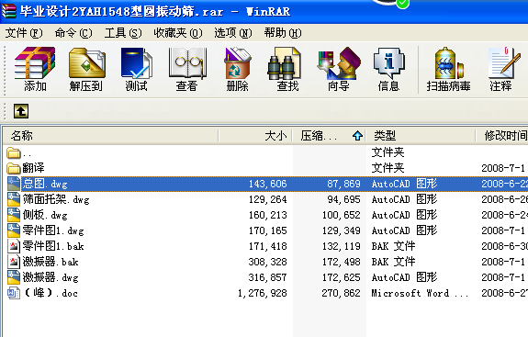528x337 pixels.
Task: Sort by the 大小 column header
Action: [255, 136]
